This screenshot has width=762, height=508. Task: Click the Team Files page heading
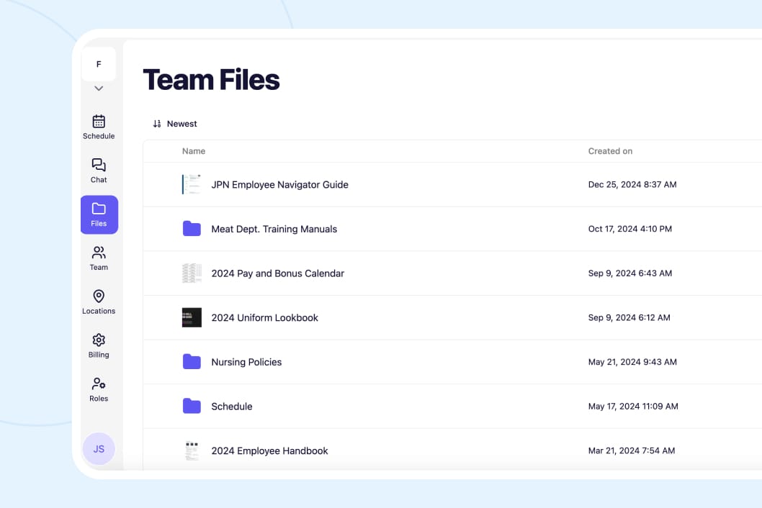(212, 80)
